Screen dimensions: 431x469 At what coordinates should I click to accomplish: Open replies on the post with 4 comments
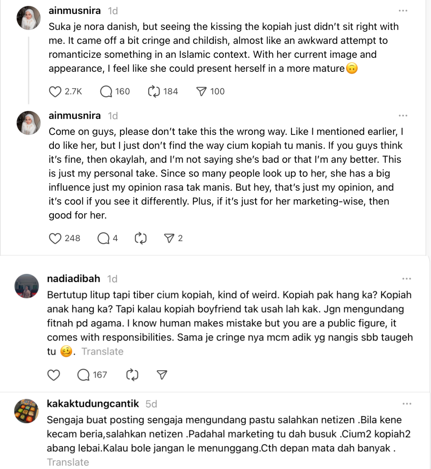click(103, 239)
